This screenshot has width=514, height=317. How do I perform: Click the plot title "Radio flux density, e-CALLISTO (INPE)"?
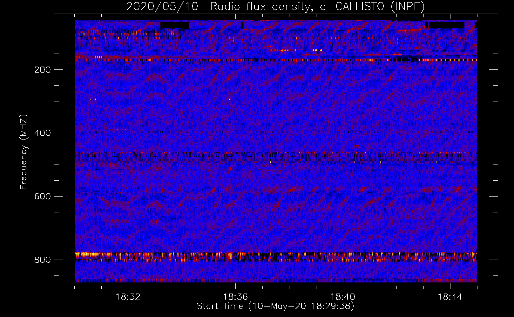(317, 6)
